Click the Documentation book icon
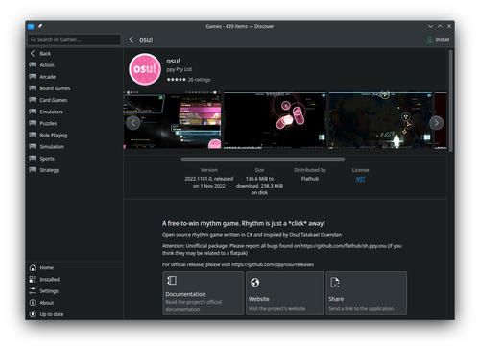The image size is (480, 350). pyautogui.click(x=172, y=281)
